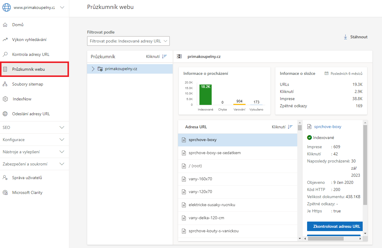382x248 pixels.
Task: Click the Soubory sitemap hierarchy icon
Action: click(x=5, y=84)
